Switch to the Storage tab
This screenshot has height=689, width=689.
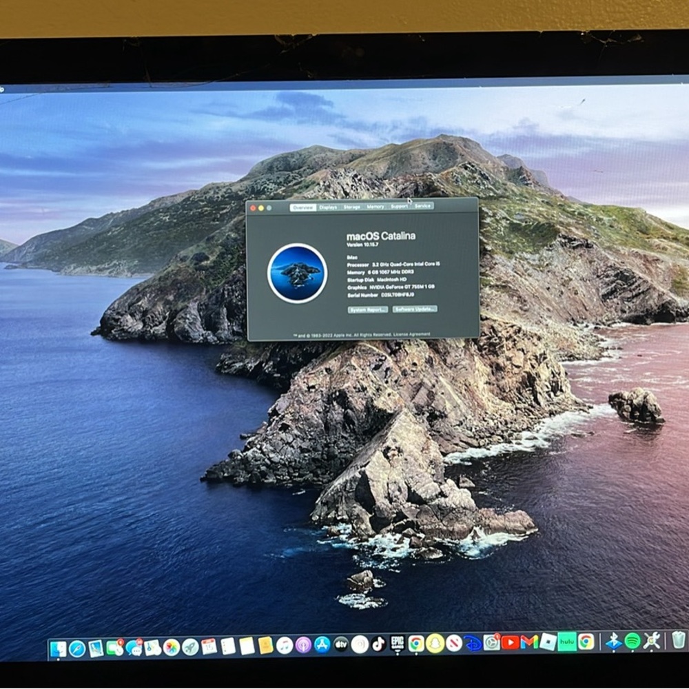[351, 207]
